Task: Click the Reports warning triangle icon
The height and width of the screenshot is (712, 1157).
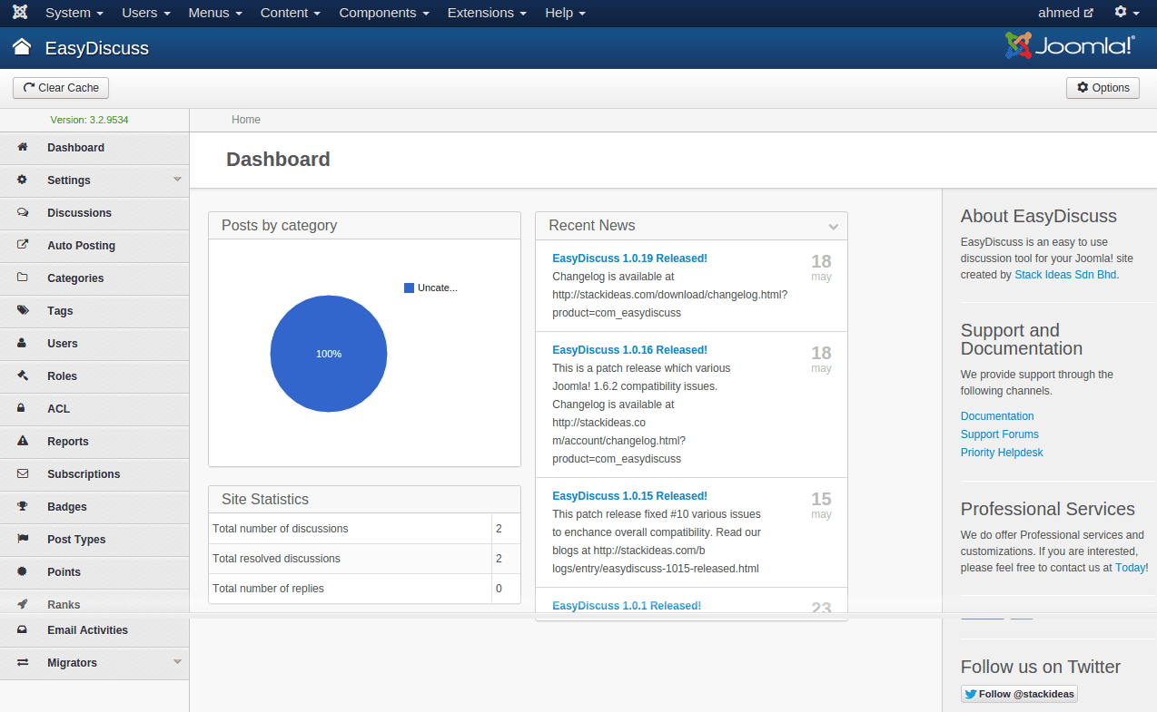Action: click(23, 441)
